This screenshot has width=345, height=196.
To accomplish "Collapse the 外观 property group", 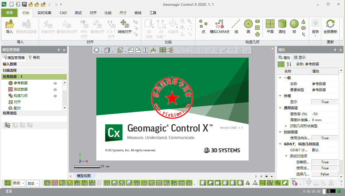I will click(x=280, y=96).
